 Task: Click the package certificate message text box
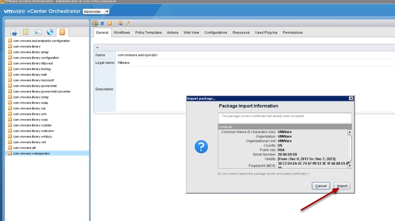285,118
